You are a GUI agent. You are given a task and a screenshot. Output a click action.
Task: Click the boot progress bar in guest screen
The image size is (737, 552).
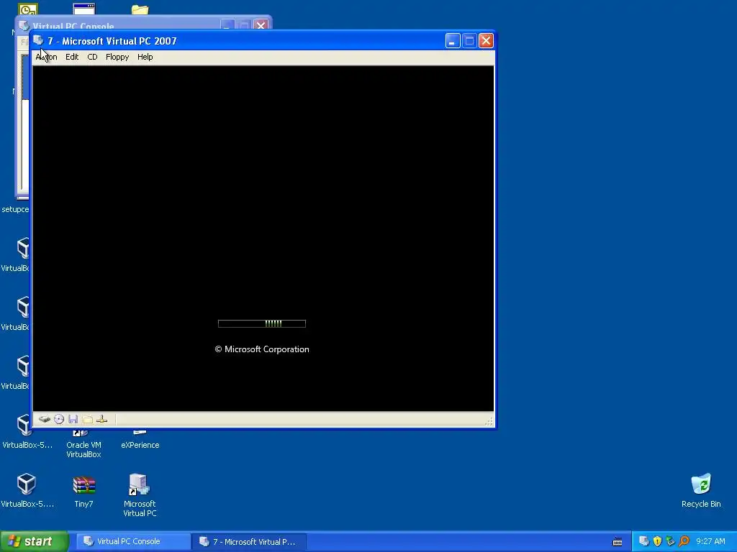click(262, 323)
